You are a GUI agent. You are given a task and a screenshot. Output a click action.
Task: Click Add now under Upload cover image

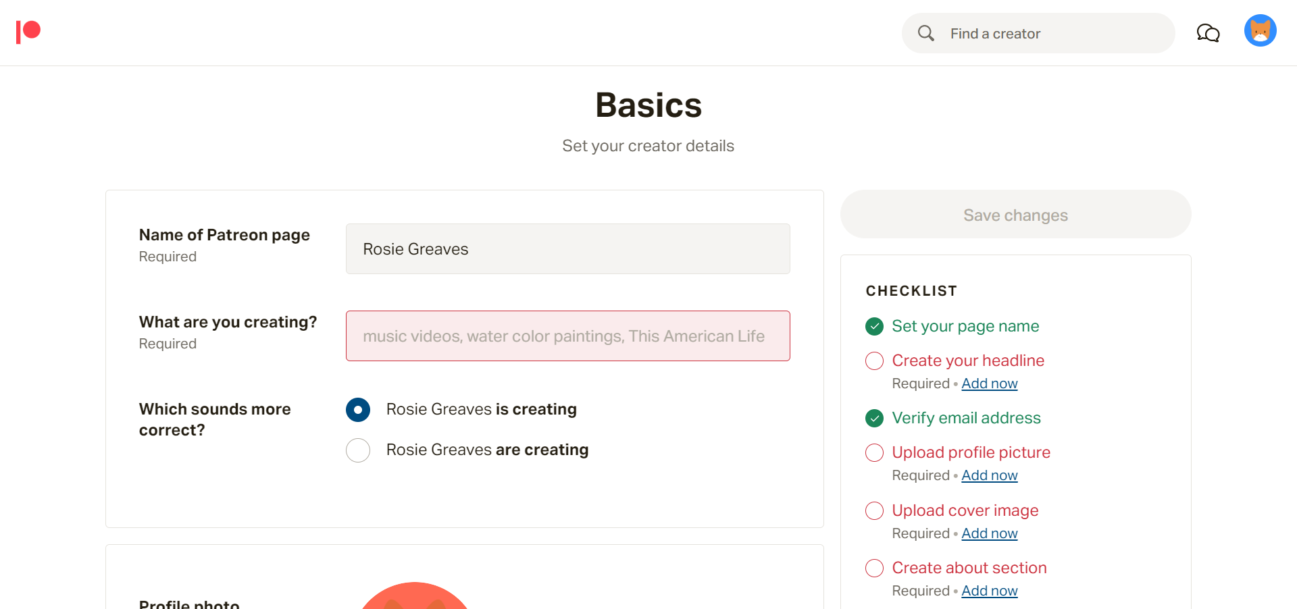[990, 533]
